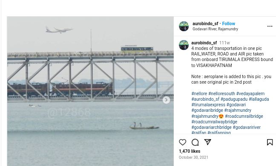
Task: Open the October 30, 2021 post date link
Action: point(193,157)
